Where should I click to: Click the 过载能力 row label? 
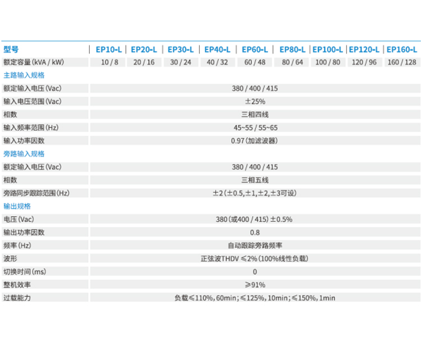tap(17, 298)
